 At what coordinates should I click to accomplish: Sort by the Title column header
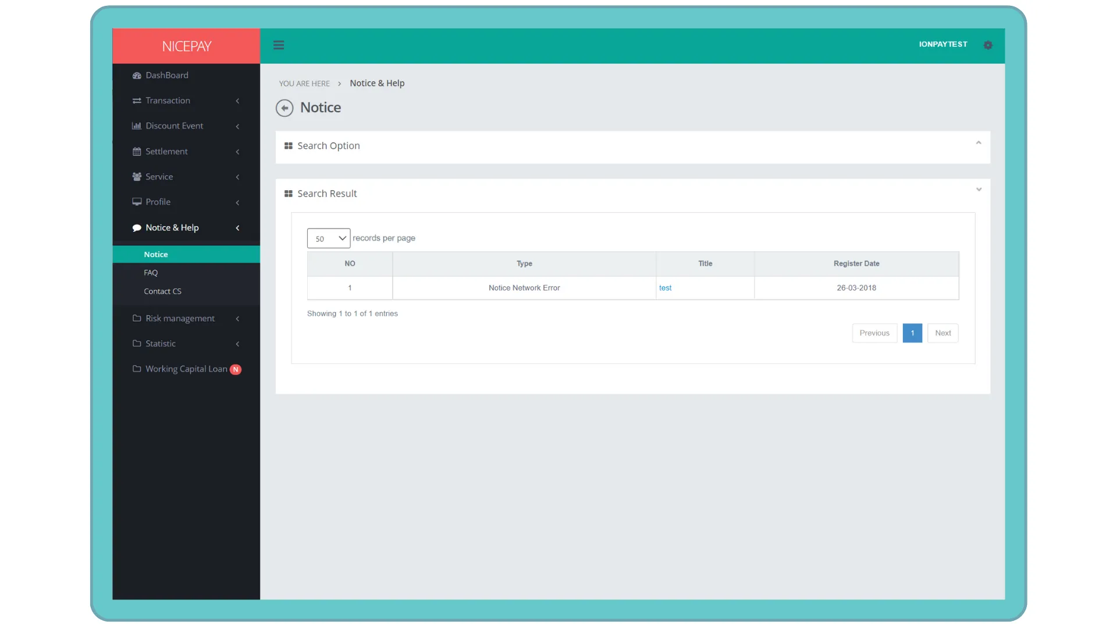705,264
